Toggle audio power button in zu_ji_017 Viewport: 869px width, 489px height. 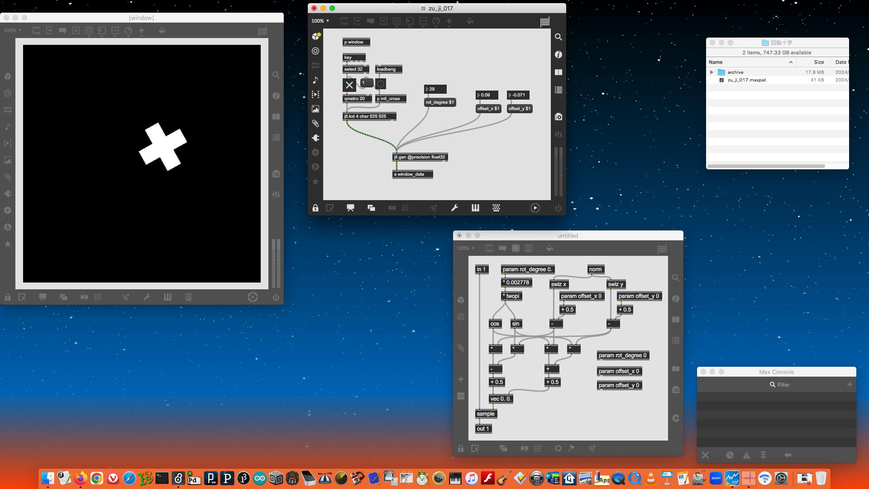pos(559,208)
